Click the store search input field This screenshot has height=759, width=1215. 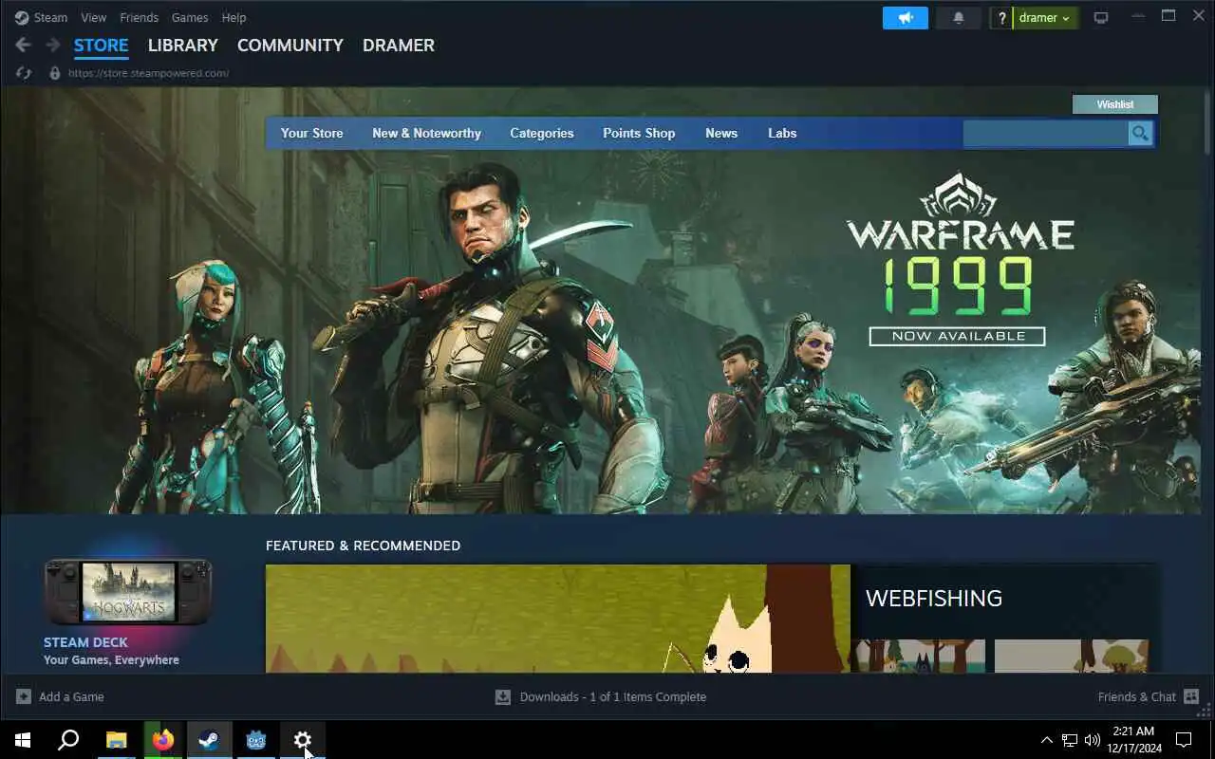click(1045, 134)
